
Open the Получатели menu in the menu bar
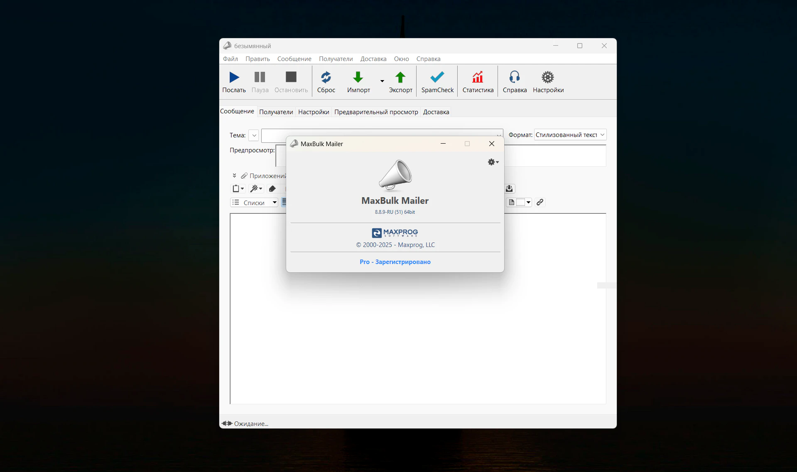click(336, 59)
